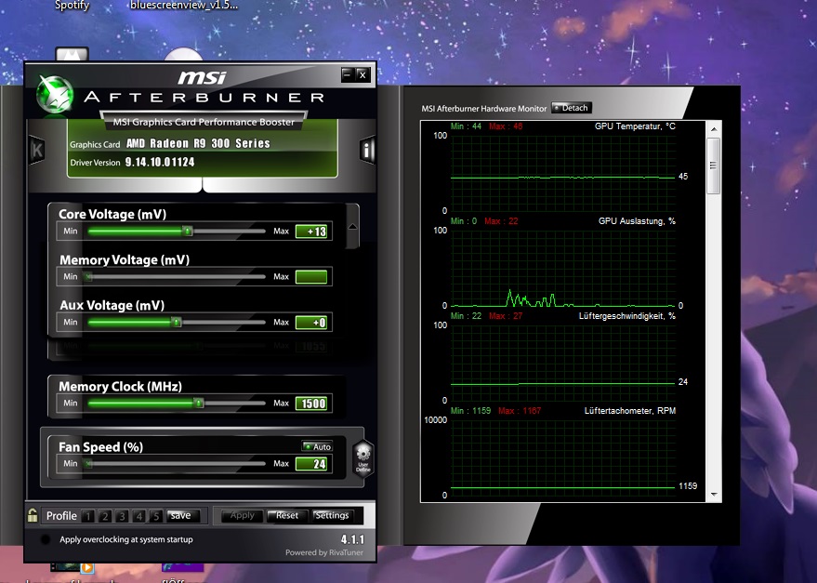Click the MSI Afterburner Hardware Monitor title
The image size is (817, 583).
pyautogui.click(x=484, y=109)
